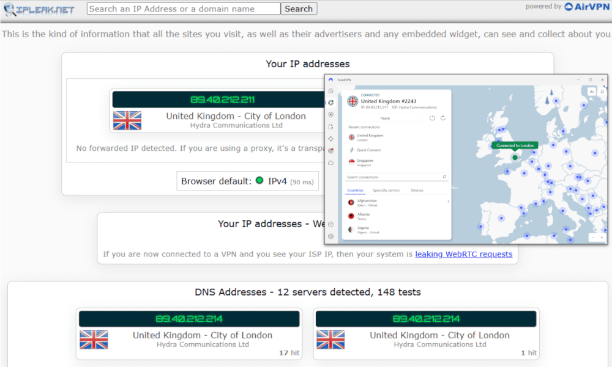Click the UK flag beside IP 89.40.212.211
Viewport: 612px width, 367px height.
click(x=127, y=121)
